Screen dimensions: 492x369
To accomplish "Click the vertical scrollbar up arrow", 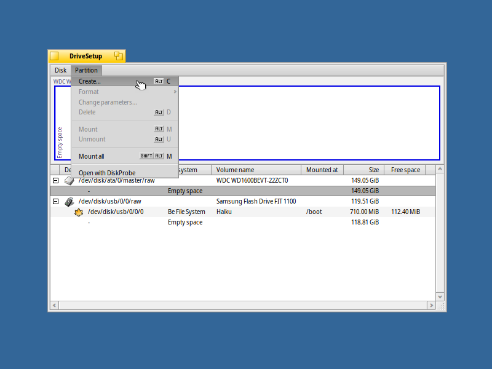I will 440,169.
